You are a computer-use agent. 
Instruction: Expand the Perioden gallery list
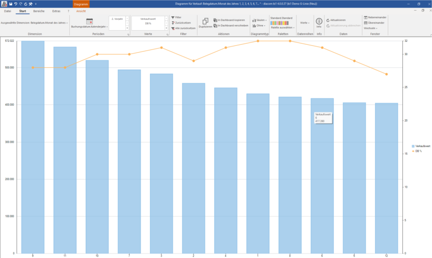click(x=127, y=28)
